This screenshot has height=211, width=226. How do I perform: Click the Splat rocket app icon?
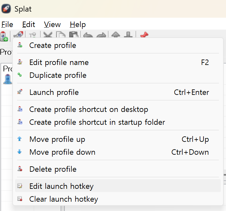pyautogui.click(x=6, y=9)
